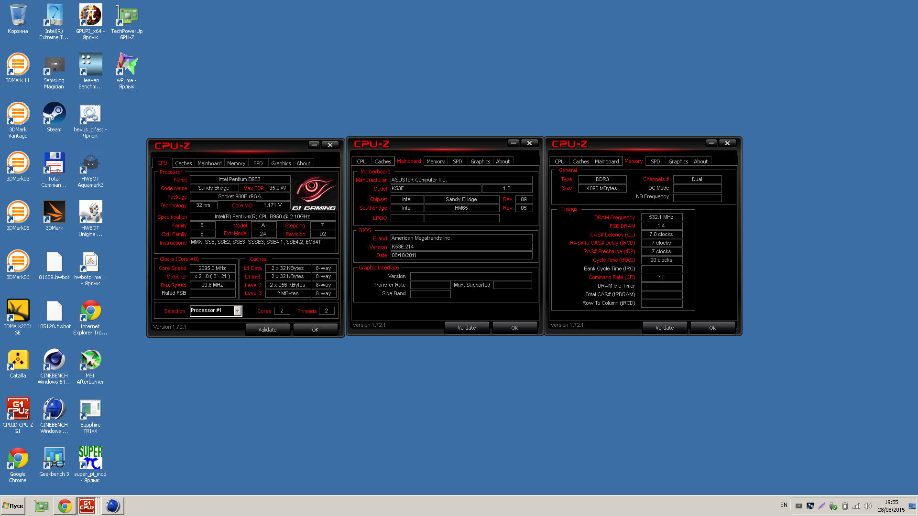Open wPrime shortcut icon
The height and width of the screenshot is (516, 918).
[x=127, y=71]
